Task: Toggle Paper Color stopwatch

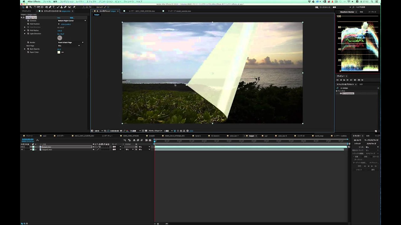Action: 28,52
